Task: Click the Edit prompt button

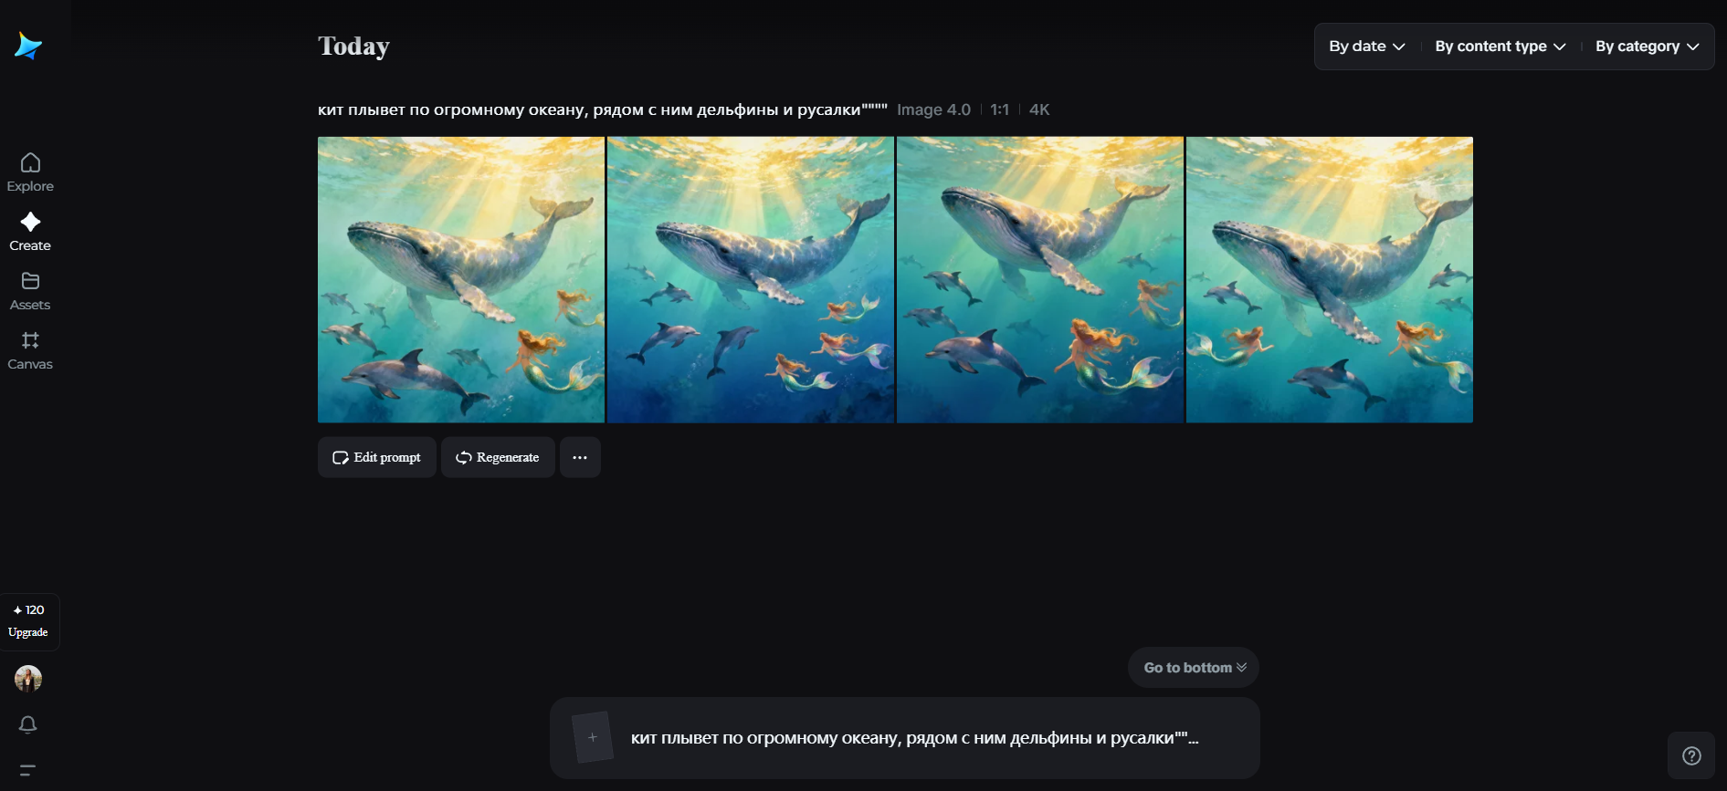Action: point(377,457)
